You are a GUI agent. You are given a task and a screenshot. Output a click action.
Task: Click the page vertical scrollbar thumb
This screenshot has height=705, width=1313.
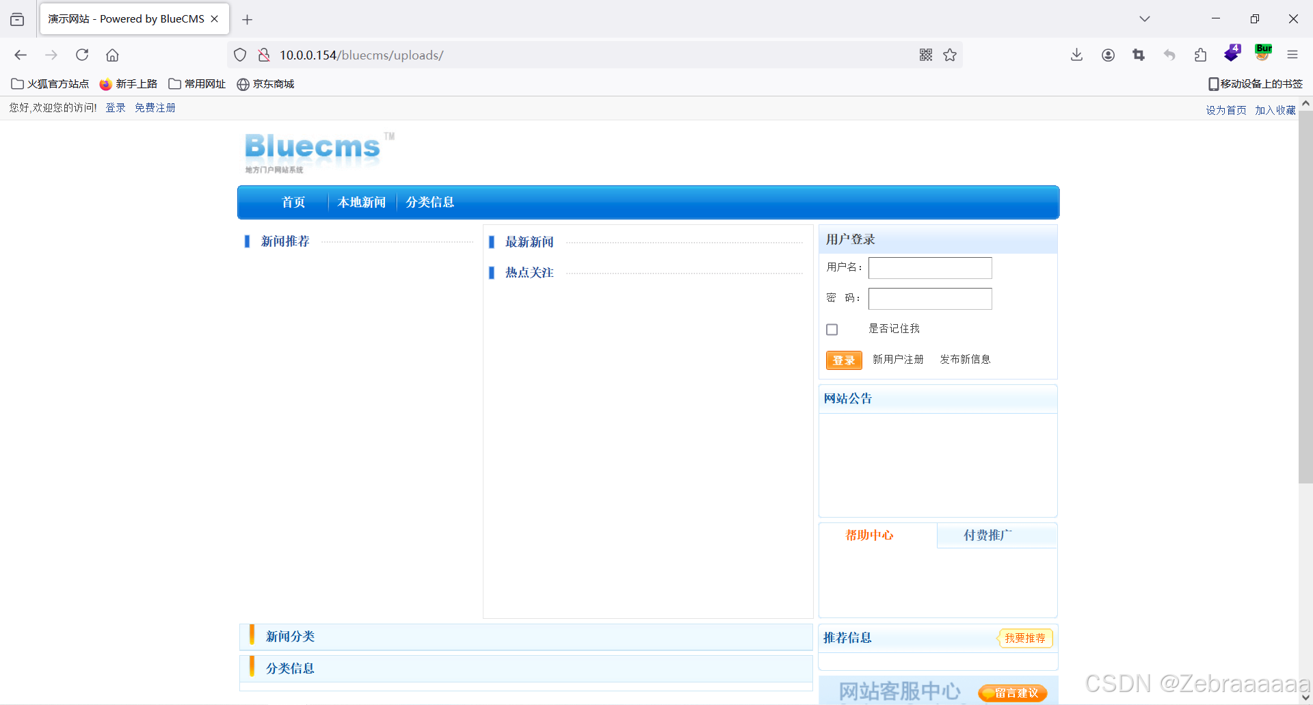tap(1305, 297)
